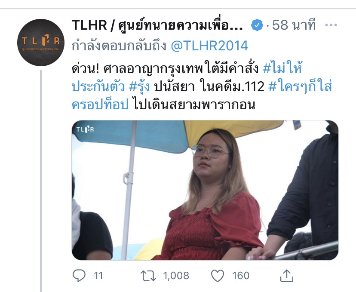Image resolution: width=356 pixels, height=292 pixels.
Task: Click the TLHR account display name
Action: pyautogui.click(x=157, y=25)
